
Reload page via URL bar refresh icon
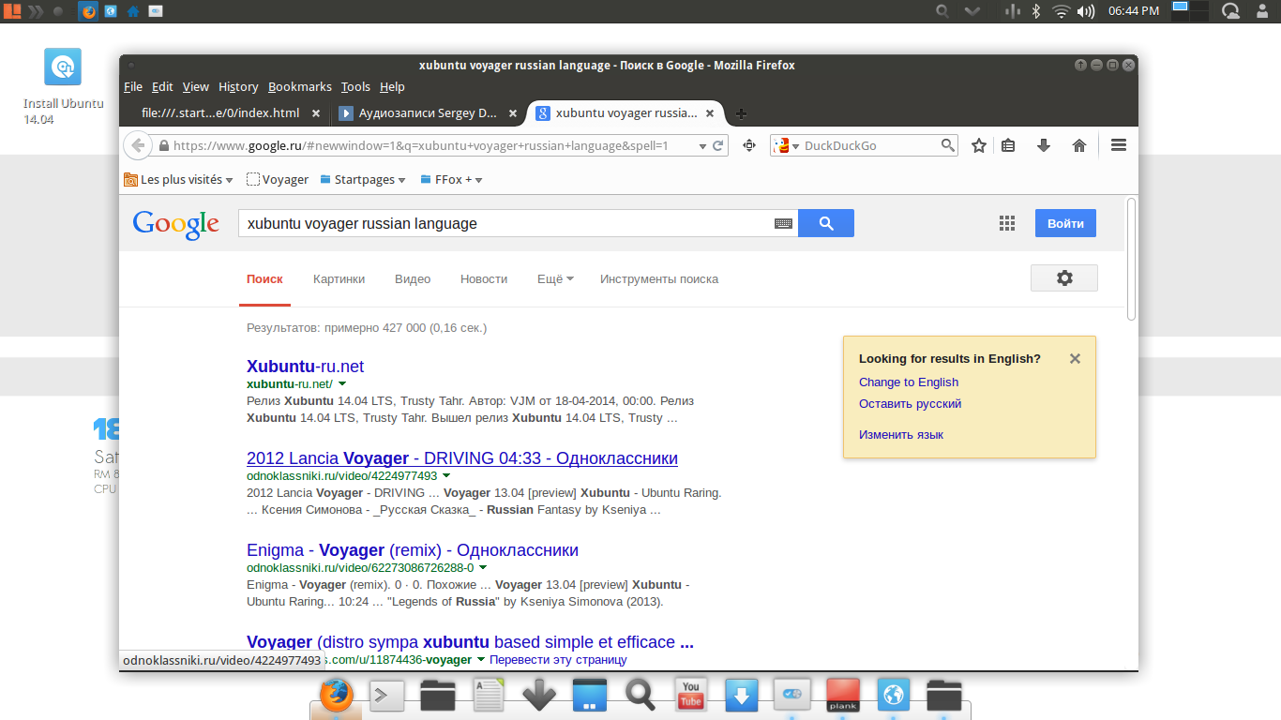coord(718,145)
